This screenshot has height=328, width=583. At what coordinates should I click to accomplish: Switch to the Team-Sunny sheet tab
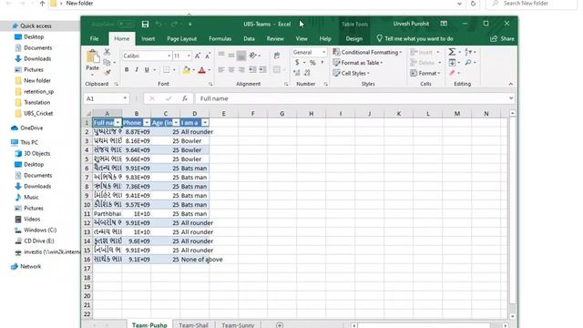click(x=238, y=325)
